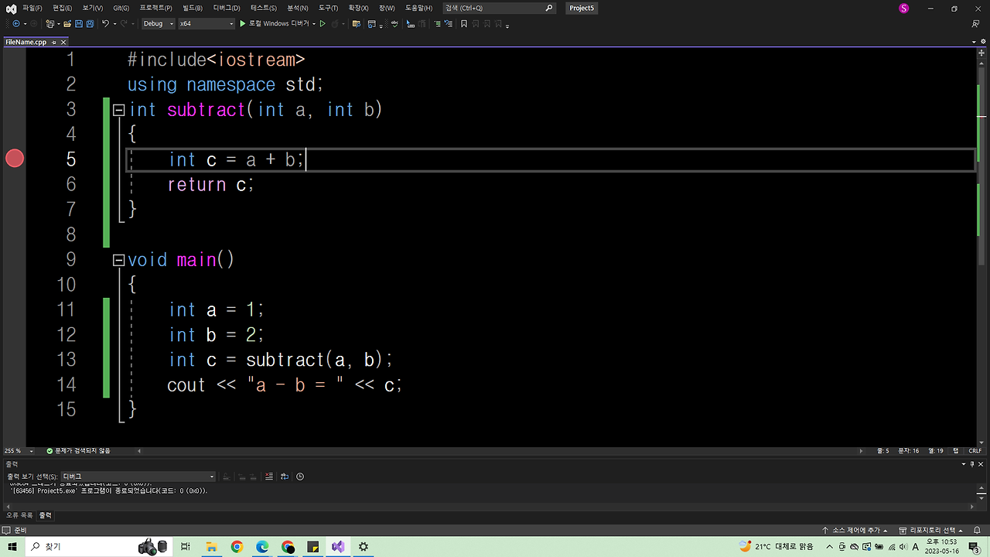The image size is (990, 557).
Task: Click the Windows Start button
Action: 12,547
